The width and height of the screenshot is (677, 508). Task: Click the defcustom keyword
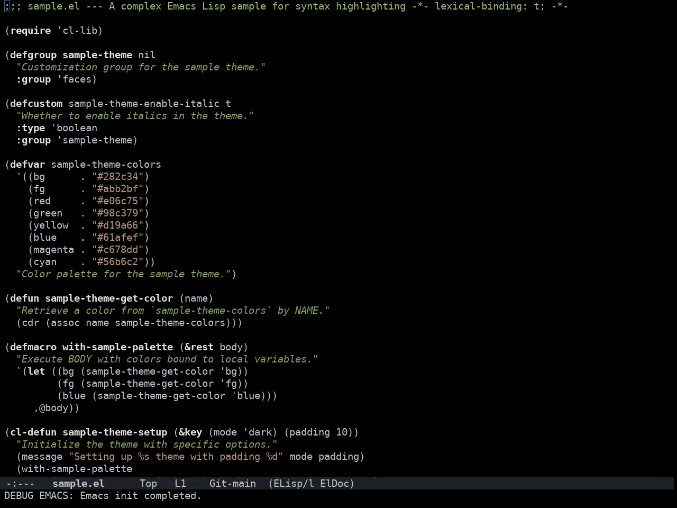pyautogui.click(x=36, y=104)
